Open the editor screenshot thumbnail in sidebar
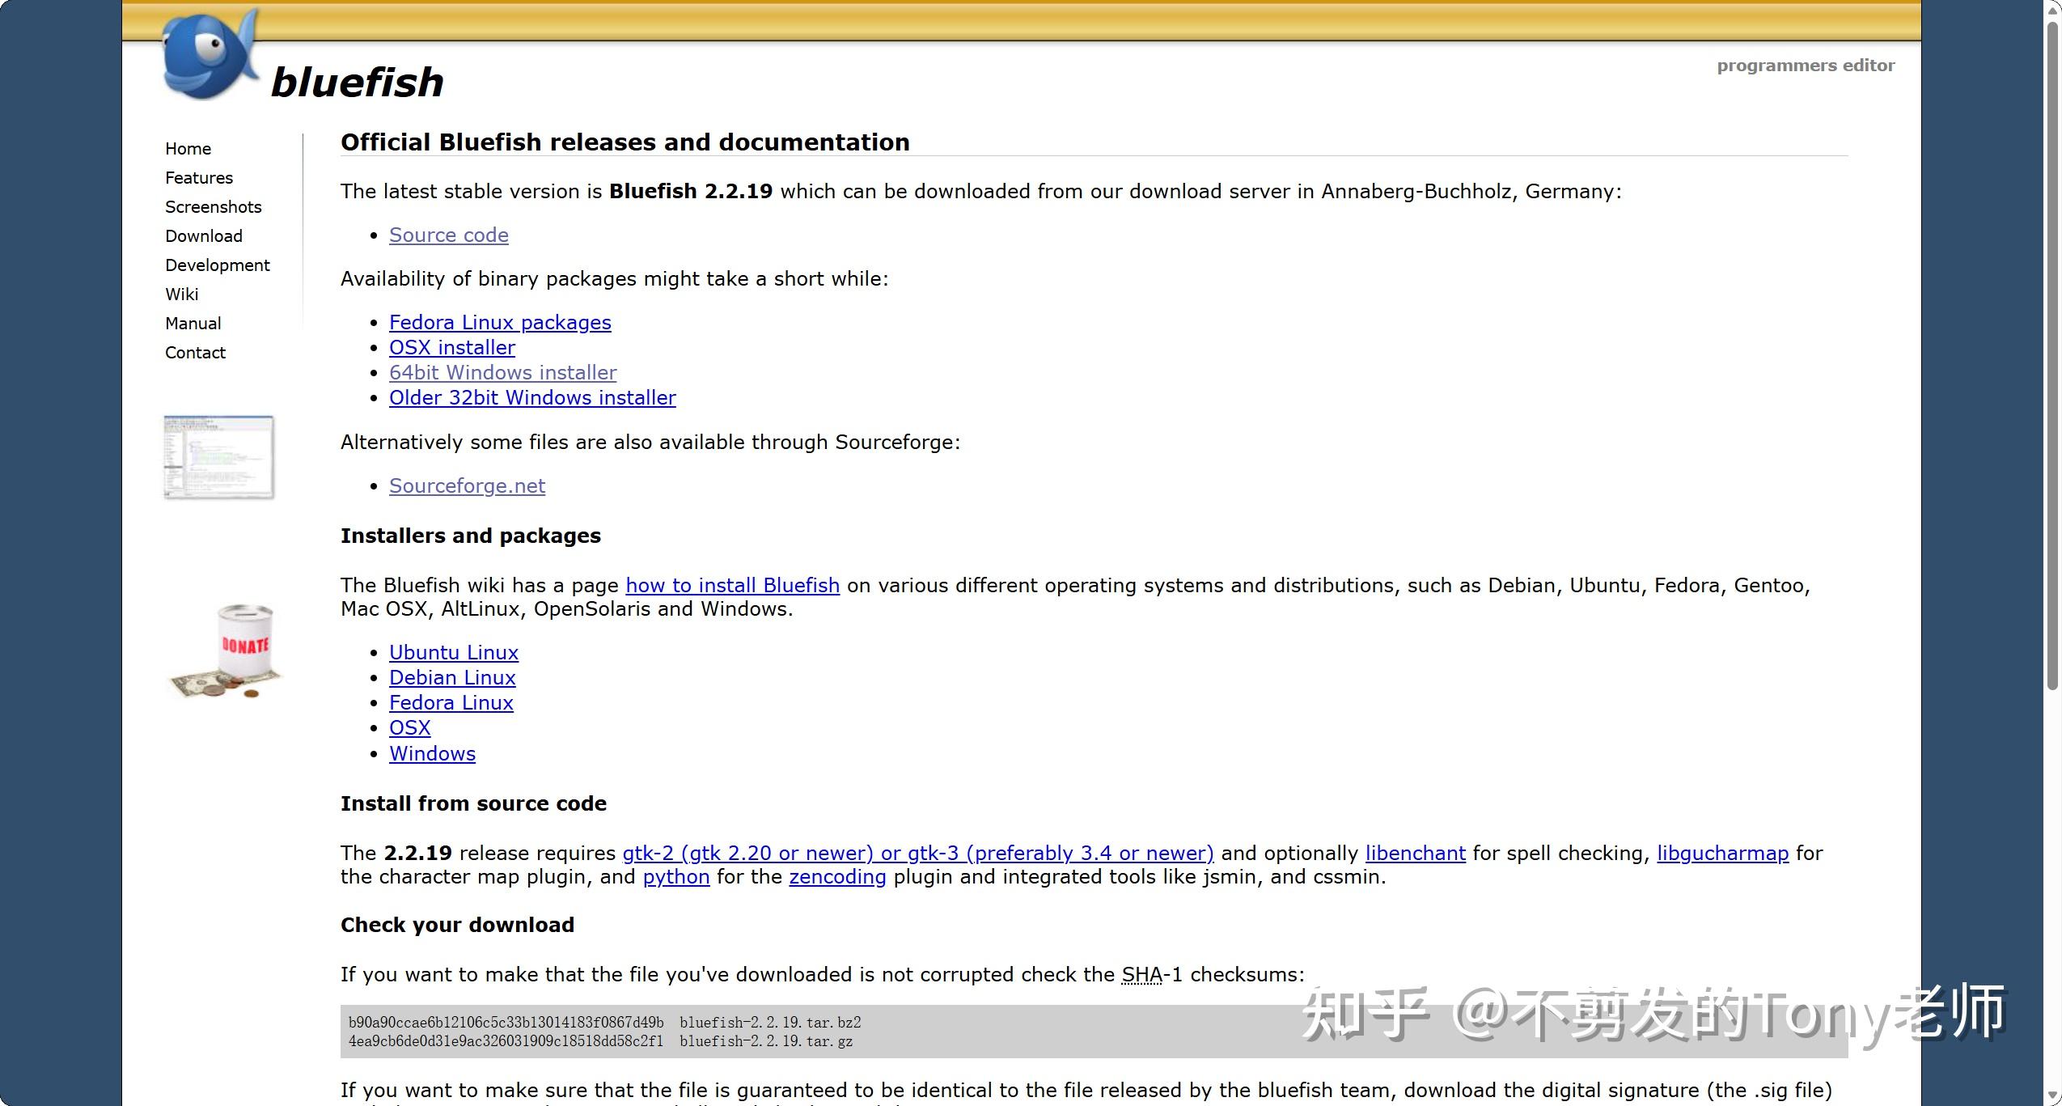This screenshot has height=1106, width=2062. click(219, 457)
